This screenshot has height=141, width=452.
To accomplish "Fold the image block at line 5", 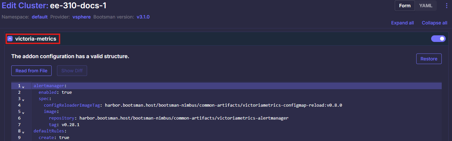I will coord(23,112).
